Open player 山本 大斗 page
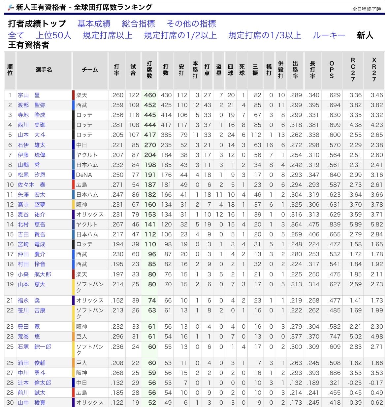Viewport: 389px width, 407px height. 32,135
